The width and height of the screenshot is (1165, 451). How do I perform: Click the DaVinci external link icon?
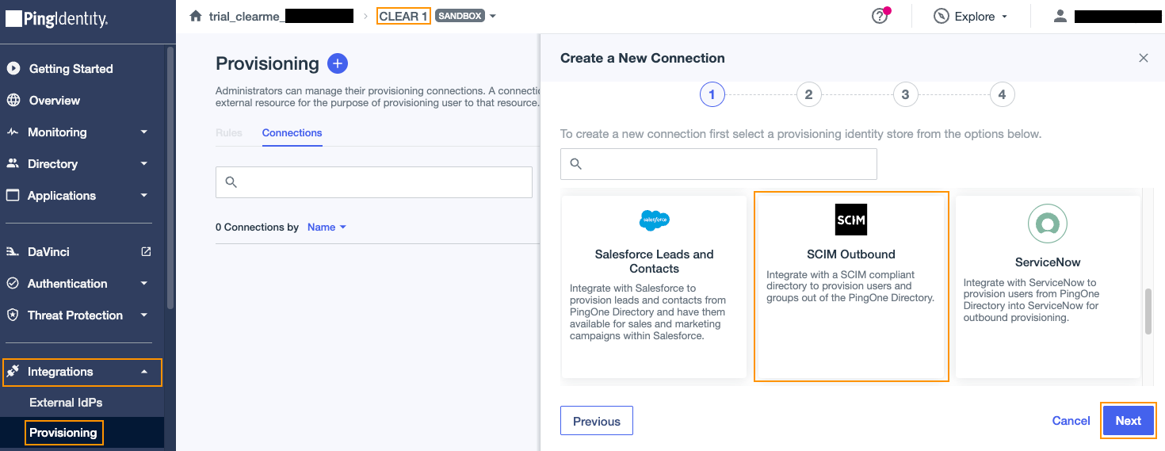pos(146,252)
